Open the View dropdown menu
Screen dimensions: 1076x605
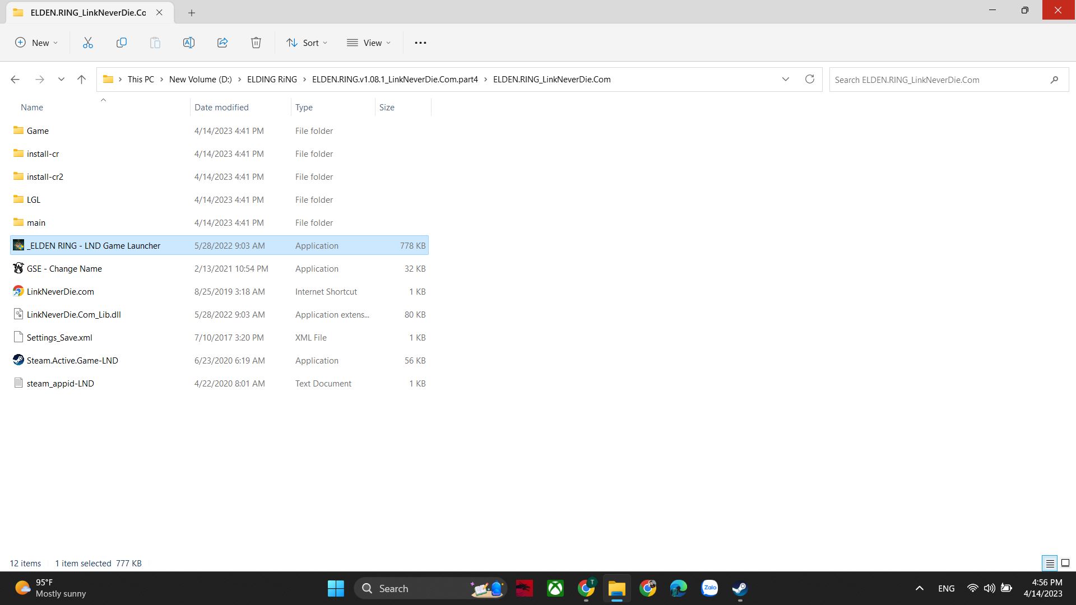pyautogui.click(x=369, y=43)
